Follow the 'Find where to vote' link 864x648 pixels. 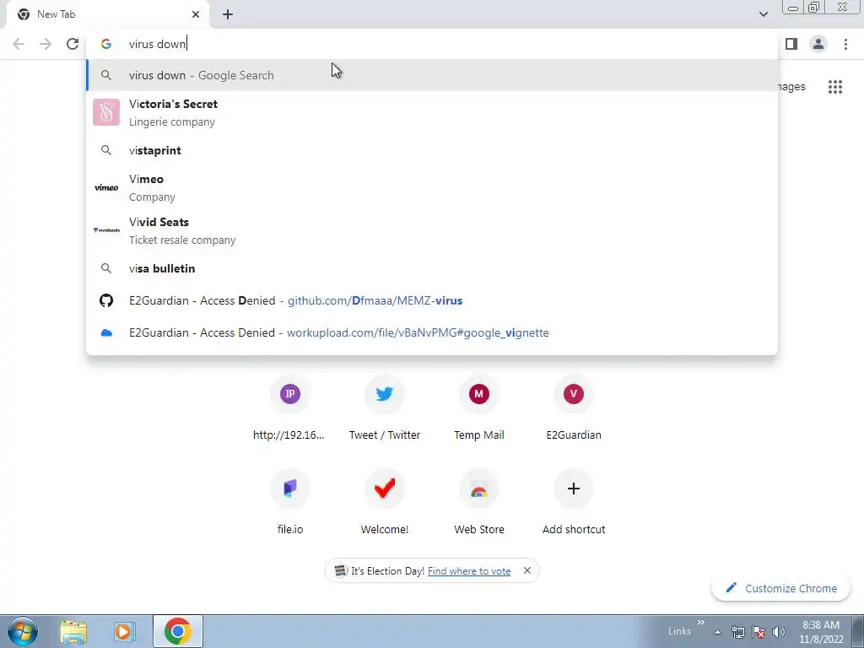[469, 571]
